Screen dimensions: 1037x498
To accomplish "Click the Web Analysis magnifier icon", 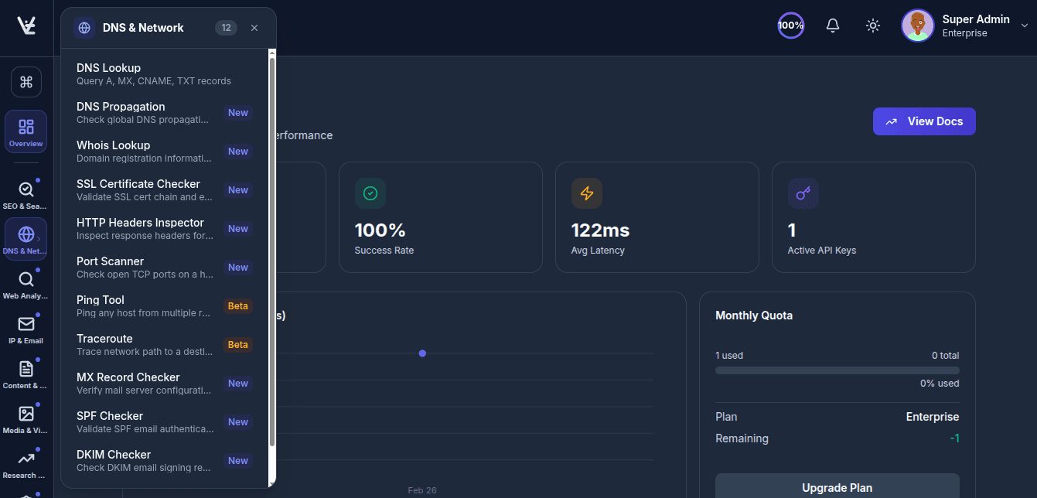I will (26, 278).
